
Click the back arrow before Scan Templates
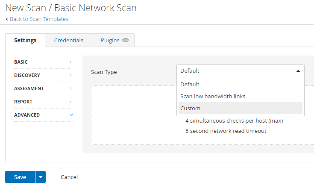pyautogui.click(x=7, y=19)
